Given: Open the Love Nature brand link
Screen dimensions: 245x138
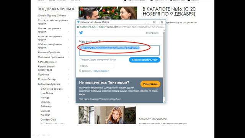Looking at the screenshot, I should tap(47, 93).
